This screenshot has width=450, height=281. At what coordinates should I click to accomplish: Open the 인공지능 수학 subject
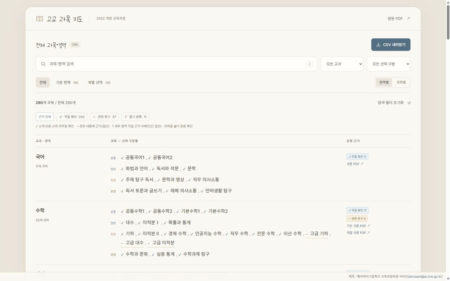tap(208, 234)
